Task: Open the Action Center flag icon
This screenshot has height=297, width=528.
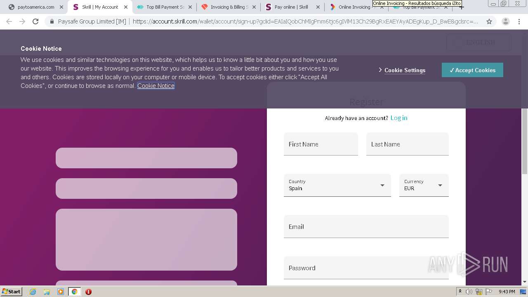Action: [489, 292]
